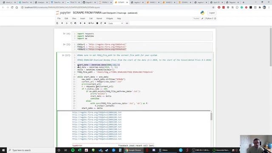272x153 pixels.
Task: Open the Calculator taskbar icon
Action: click(x=120, y=150)
